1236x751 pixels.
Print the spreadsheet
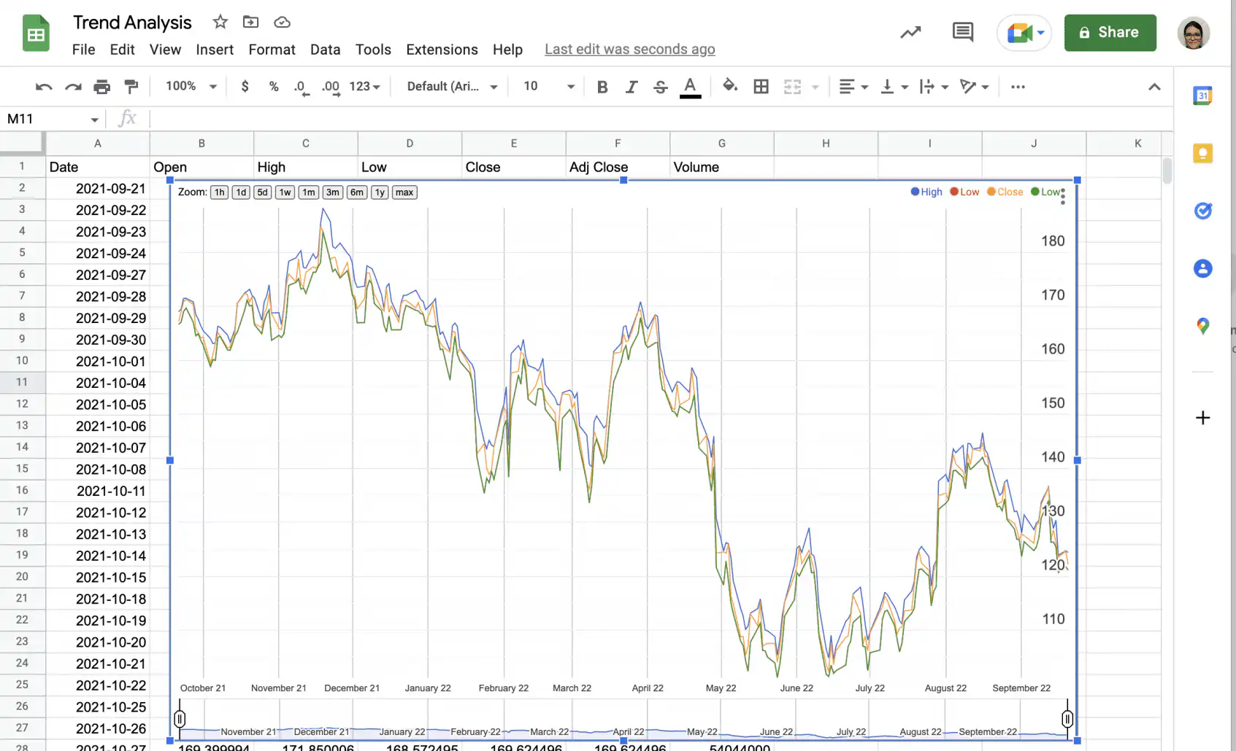(x=102, y=87)
